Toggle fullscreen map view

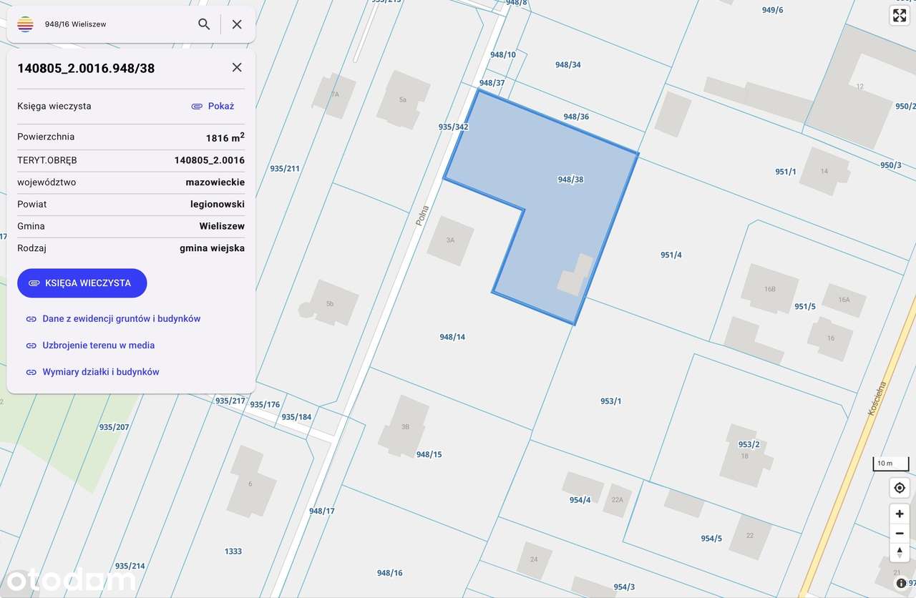(x=900, y=16)
